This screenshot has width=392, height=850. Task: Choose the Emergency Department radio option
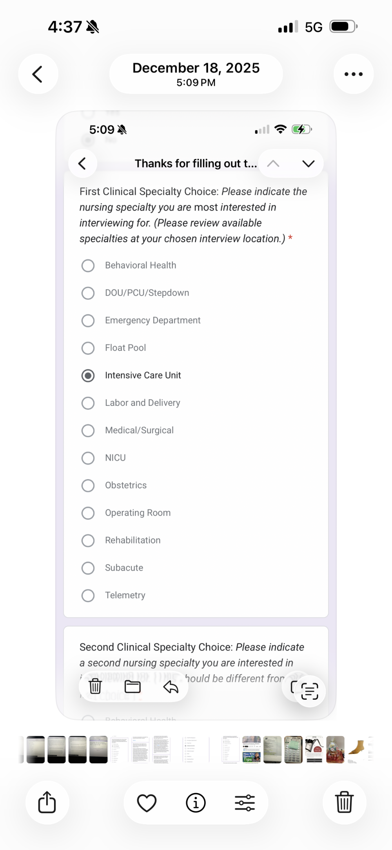tap(88, 321)
